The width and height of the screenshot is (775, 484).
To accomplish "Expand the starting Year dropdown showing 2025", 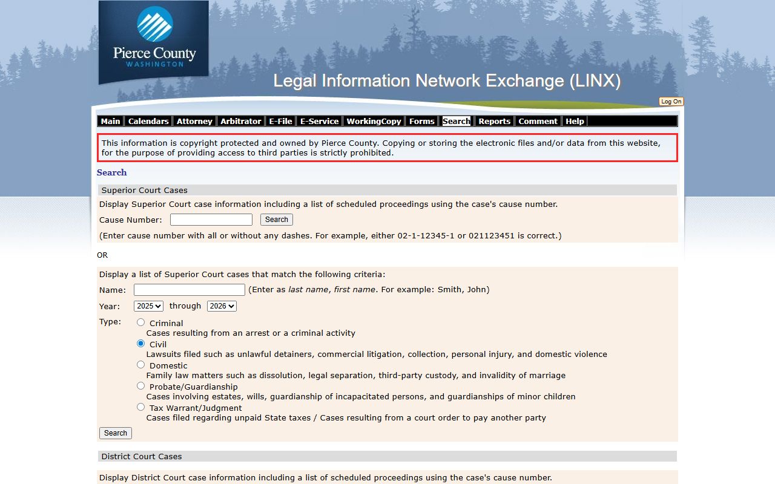I will (x=148, y=306).
